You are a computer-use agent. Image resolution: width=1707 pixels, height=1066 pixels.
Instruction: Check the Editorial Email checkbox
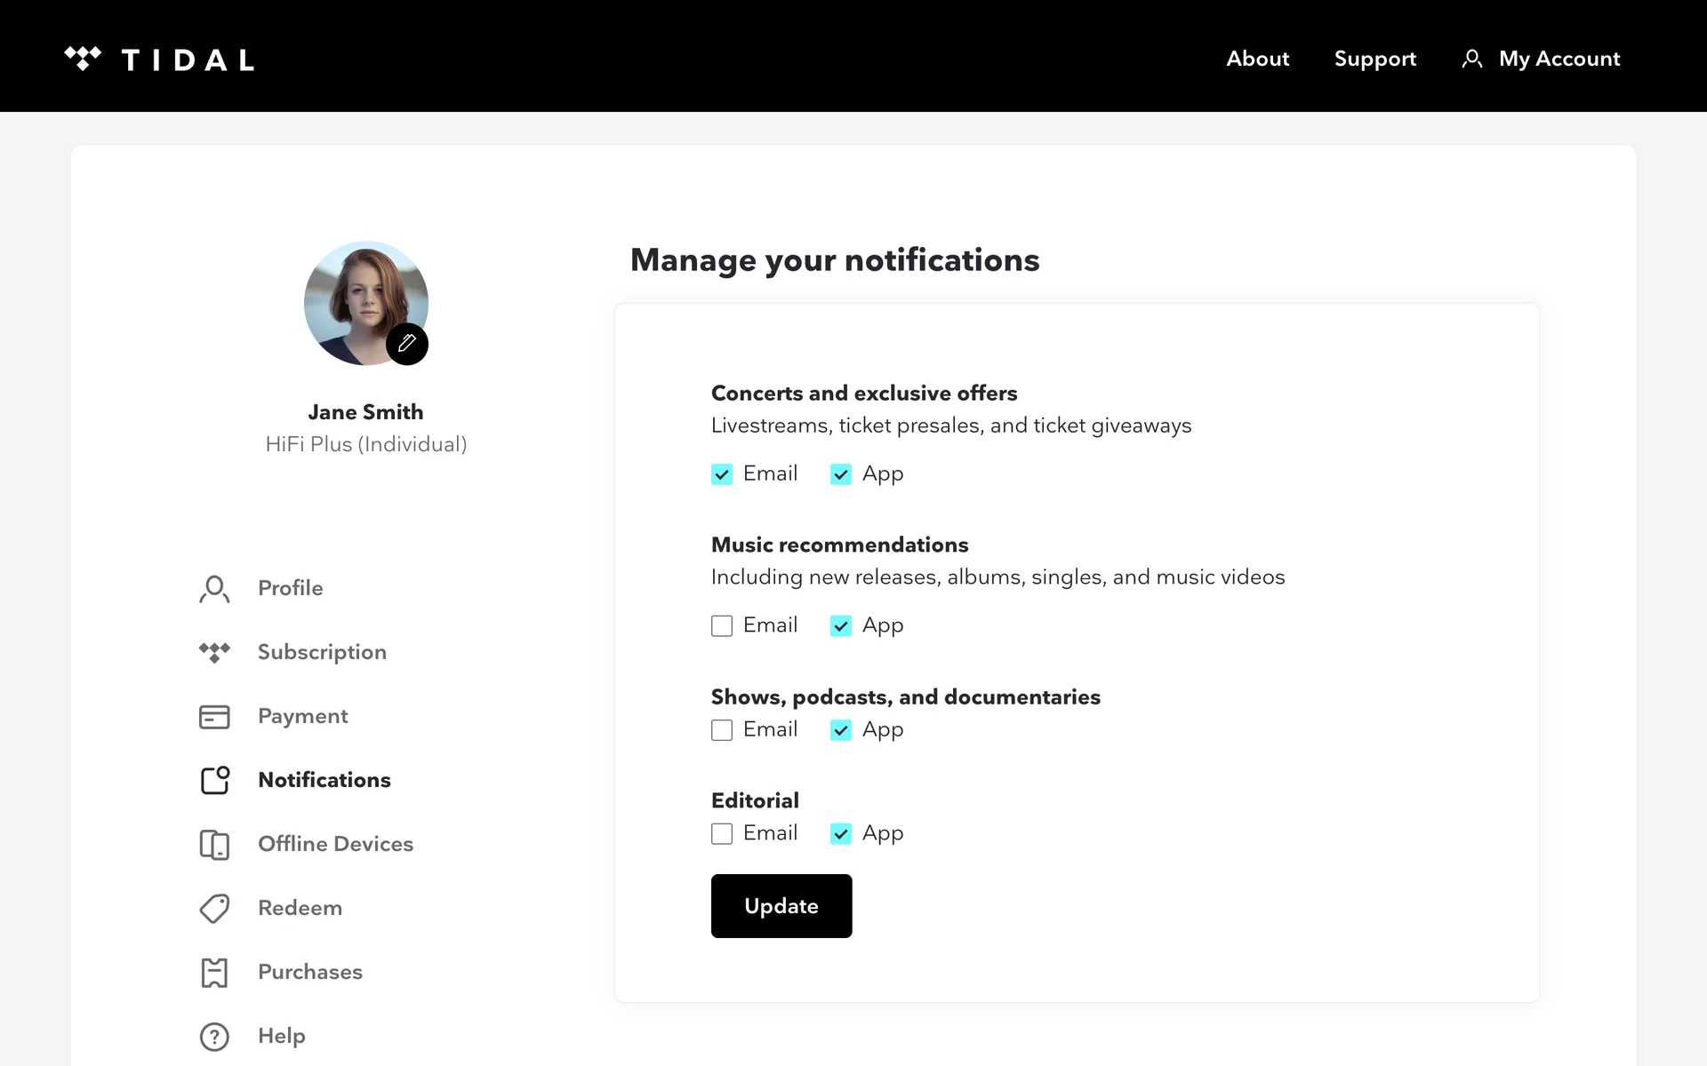tap(722, 834)
